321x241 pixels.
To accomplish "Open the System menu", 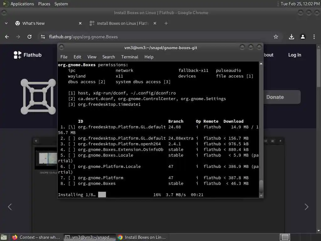I will coord(61,4).
